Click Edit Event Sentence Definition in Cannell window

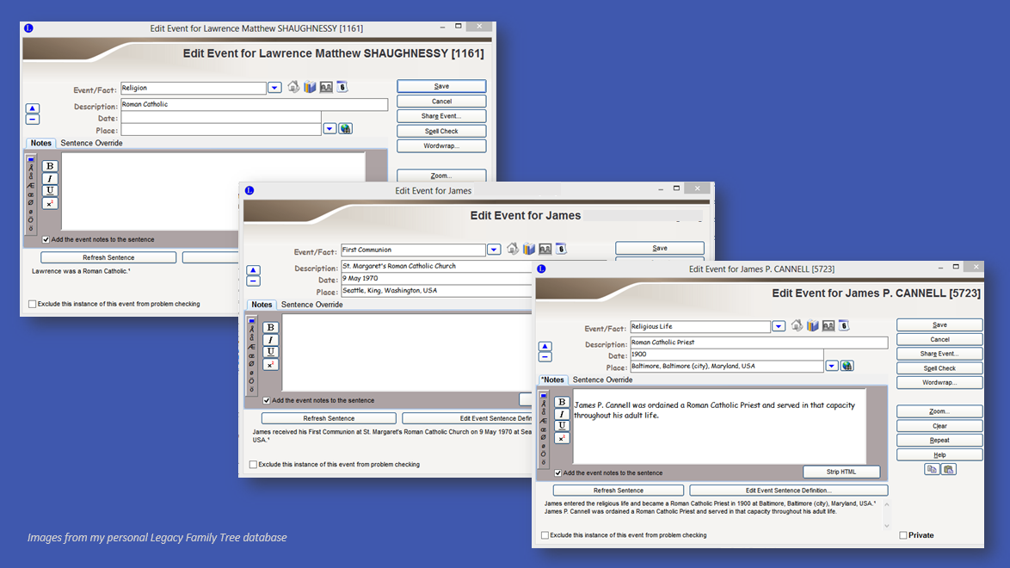[x=788, y=491]
